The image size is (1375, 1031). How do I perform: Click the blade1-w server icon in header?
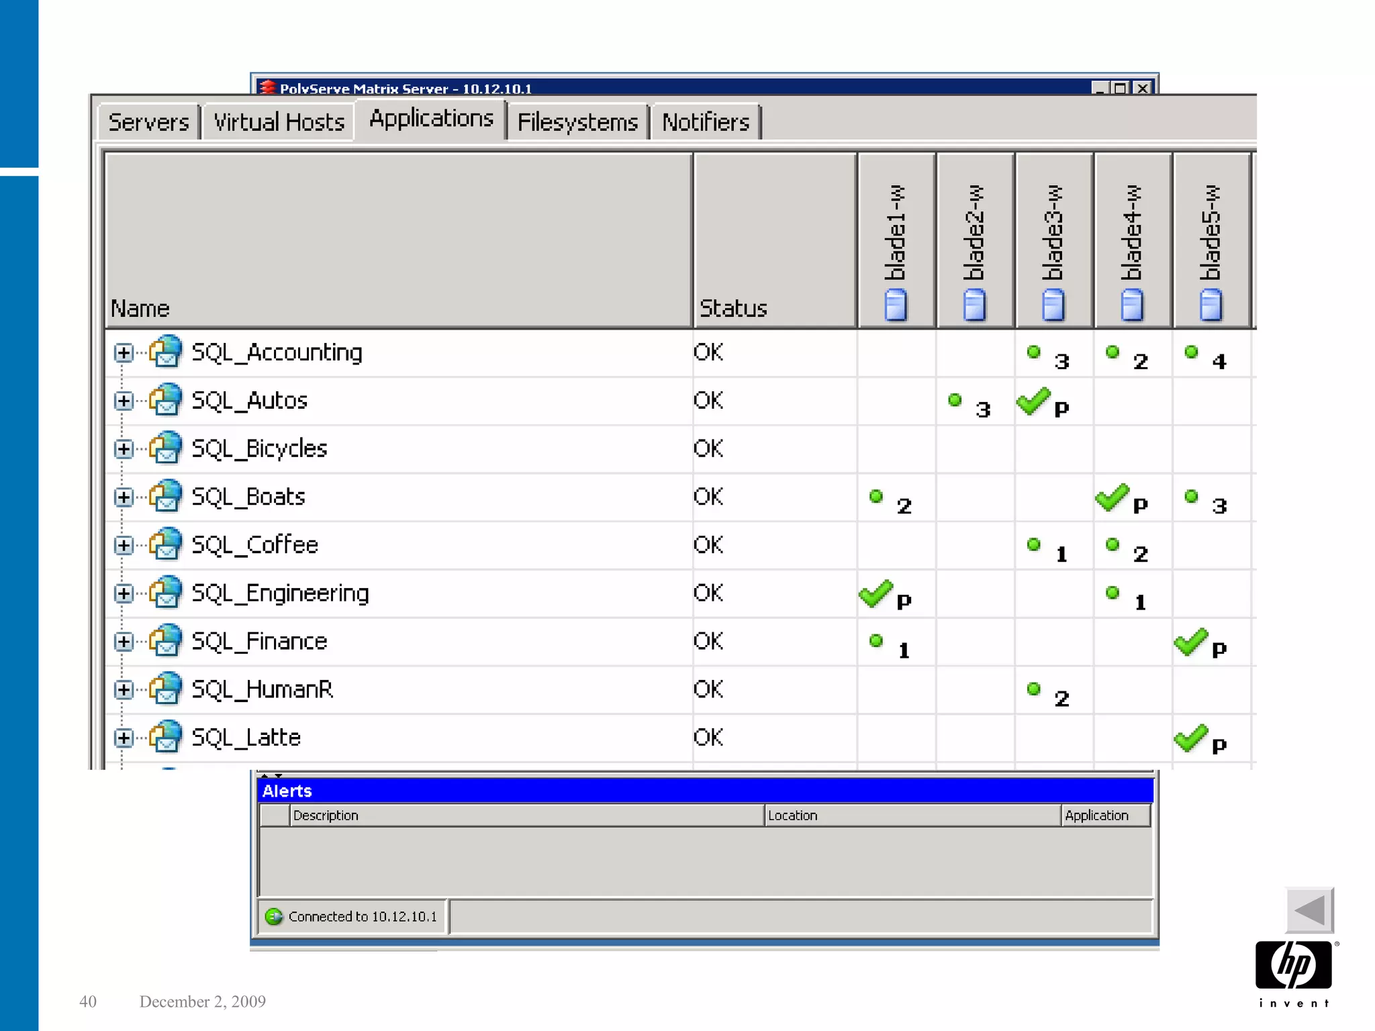pos(896,305)
